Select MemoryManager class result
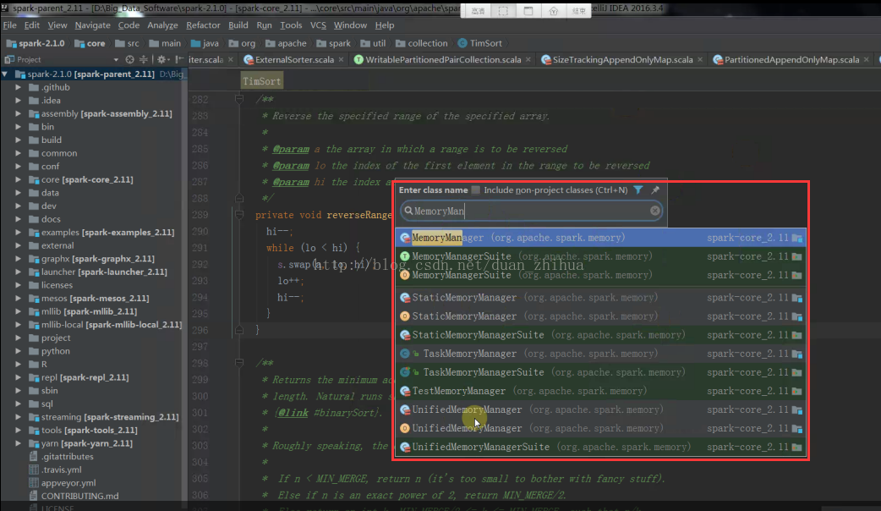The height and width of the screenshot is (511, 881). pyautogui.click(x=600, y=238)
